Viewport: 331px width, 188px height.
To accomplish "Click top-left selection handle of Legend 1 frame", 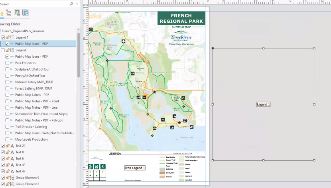I will click(x=213, y=49).
